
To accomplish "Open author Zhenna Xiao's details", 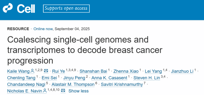I will tap(126, 71).
